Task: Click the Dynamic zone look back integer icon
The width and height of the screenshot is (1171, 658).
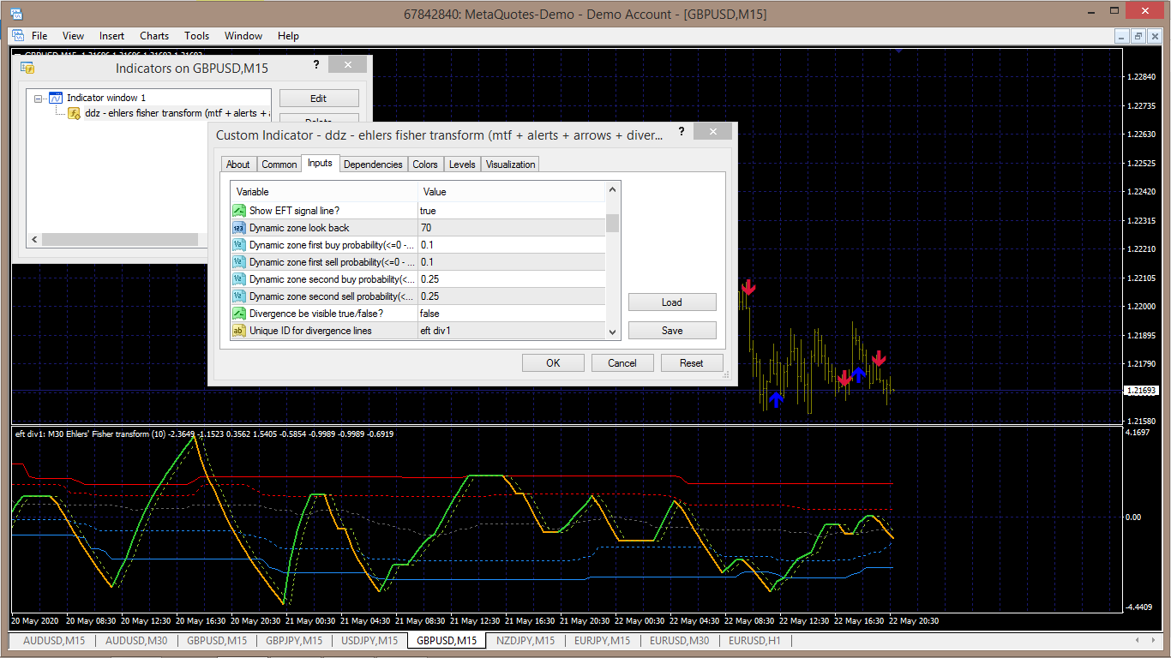Action: pyautogui.click(x=239, y=228)
